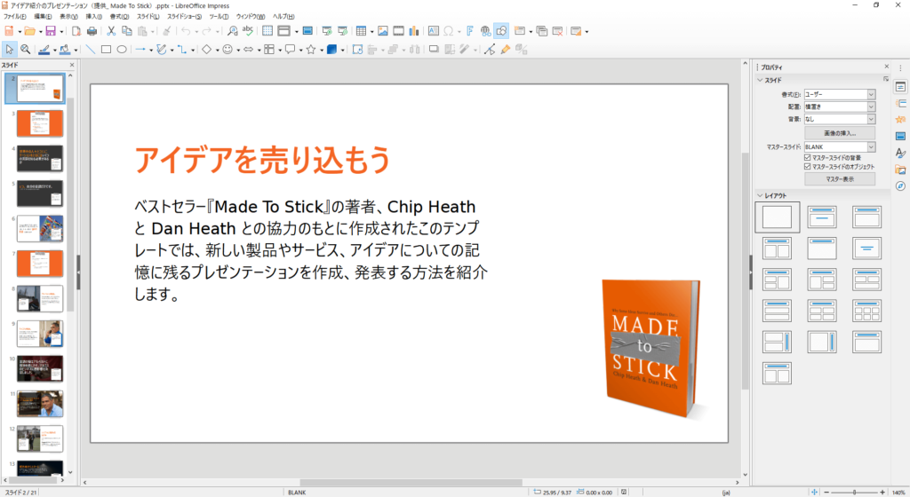The image size is (910, 497).
Task: Draw a straight line tool
Action: point(91,49)
